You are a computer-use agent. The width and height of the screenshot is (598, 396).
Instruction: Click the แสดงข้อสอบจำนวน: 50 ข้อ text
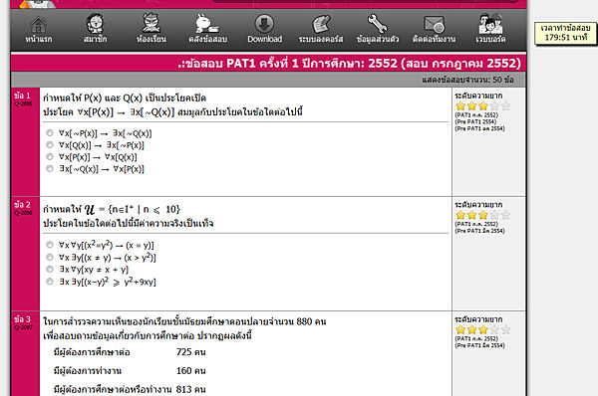tap(467, 80)
